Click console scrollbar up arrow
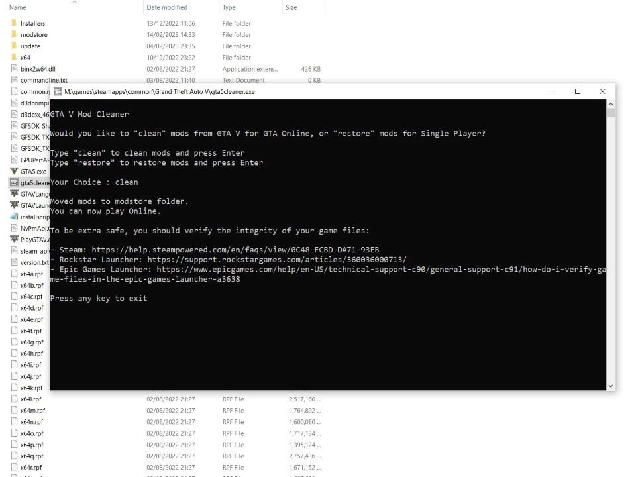Viewport: 636px width, 477px height. point(610,104)
